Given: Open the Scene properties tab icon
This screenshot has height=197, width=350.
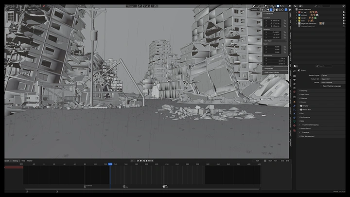Looking at the screenshot, I should click(295, 88).
